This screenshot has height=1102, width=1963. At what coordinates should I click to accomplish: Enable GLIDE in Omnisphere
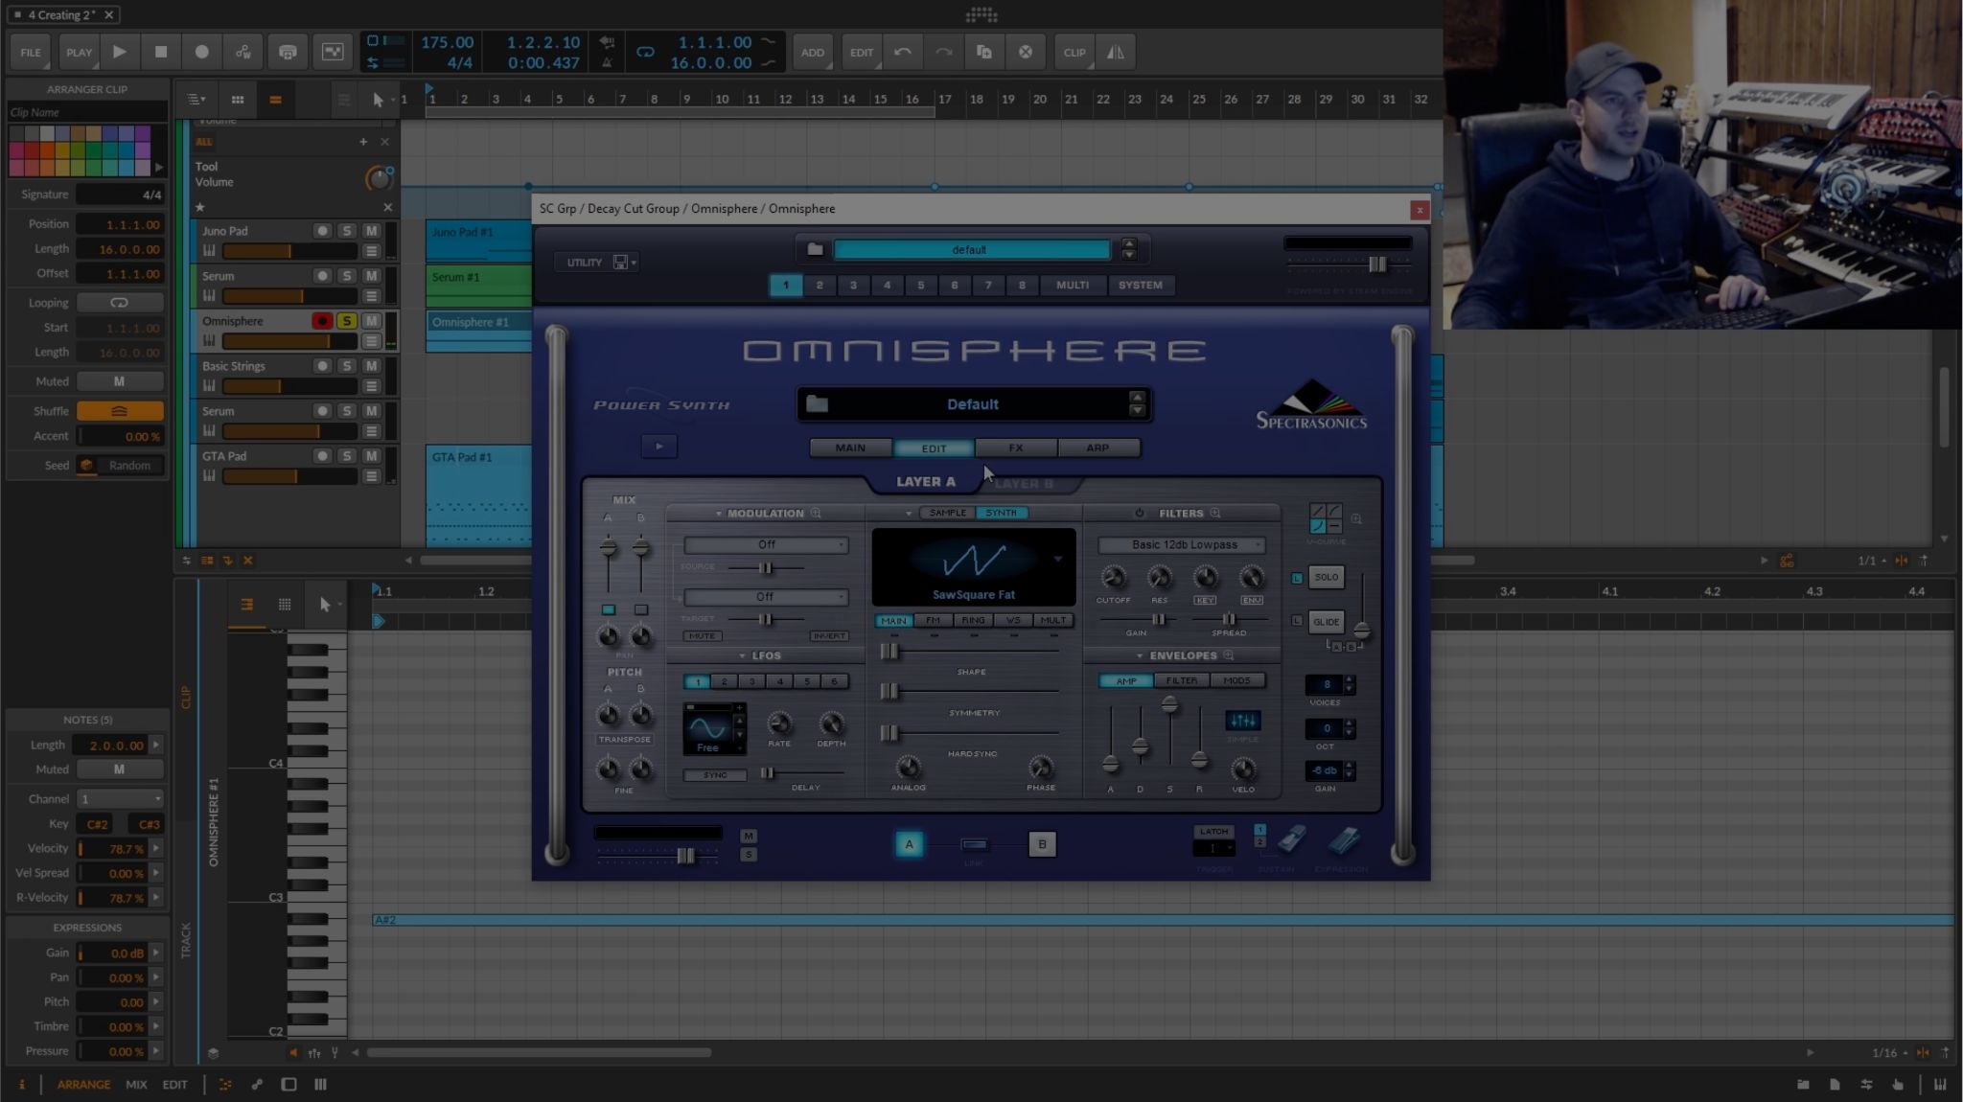(x=1326, y=622)
